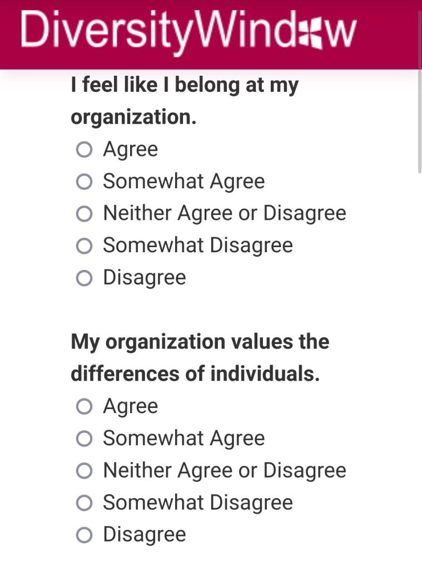Click the 'Disagree' label under values differences
The image size is (422, 570).
tap(145, 535)
